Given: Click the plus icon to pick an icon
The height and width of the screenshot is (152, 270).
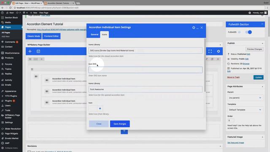Looking at the screenshot, I should [x=100, y=109].
